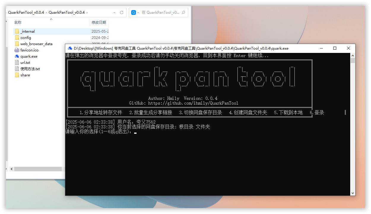This screenshot has width=371, height=214.
Task: Collapse the sort arrow above 名称 column
Action: pos(51,19)
